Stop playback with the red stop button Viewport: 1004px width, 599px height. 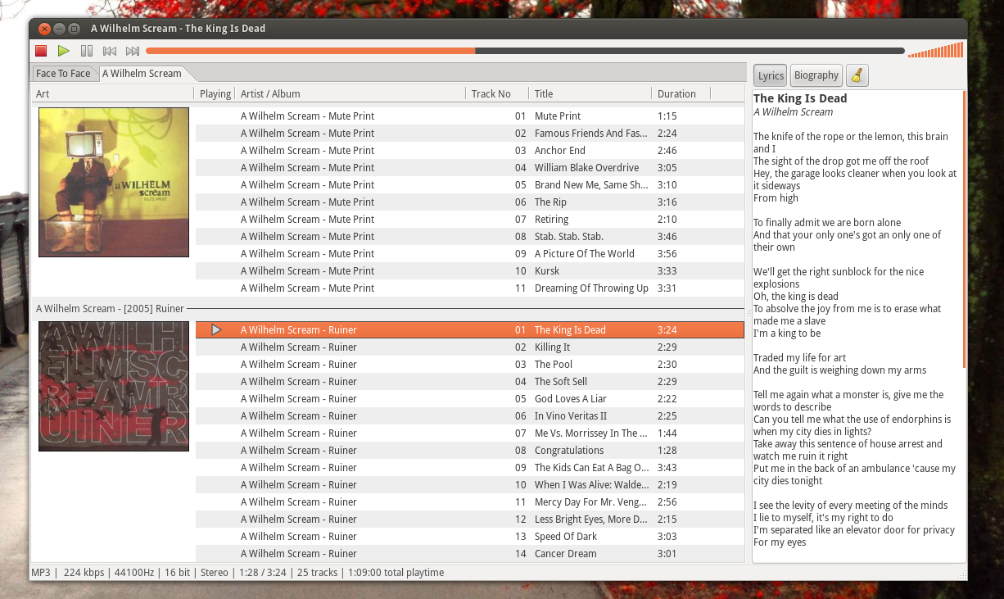(41, 51)
